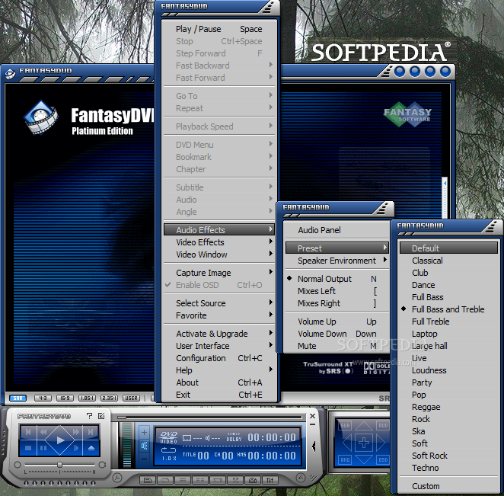Toggle the 2.35:1 aspect ratio button

[x=110, y=398]
